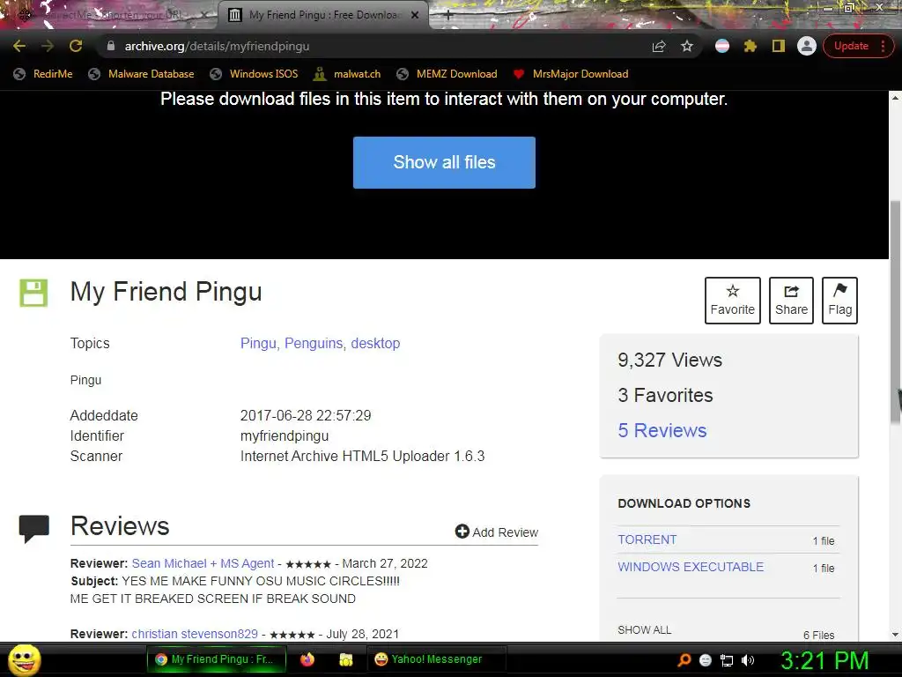The image size is (902, 677).
Task: Bookmark this page with star icon
Action: [x=687, y=46]
